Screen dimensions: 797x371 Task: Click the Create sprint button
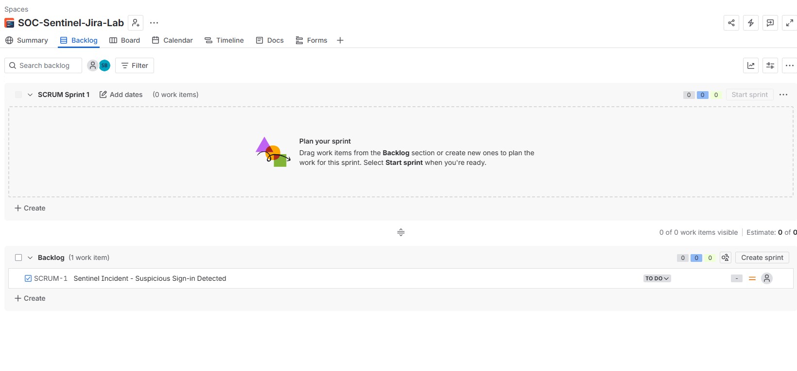pyautogui.click(x=762, y=258)
